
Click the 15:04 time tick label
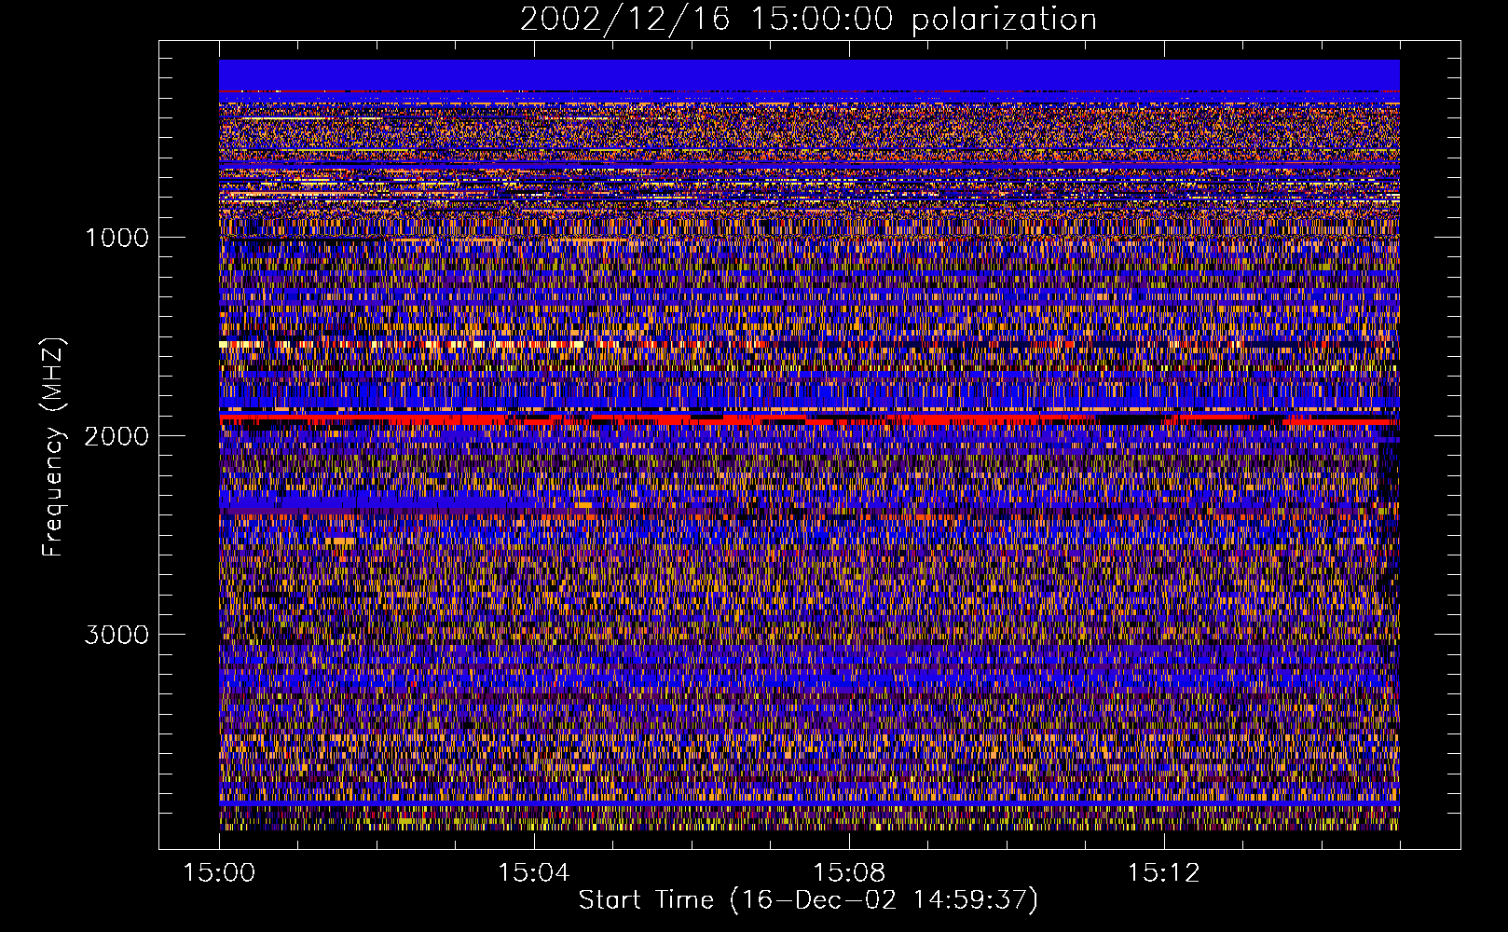[533, 873]
